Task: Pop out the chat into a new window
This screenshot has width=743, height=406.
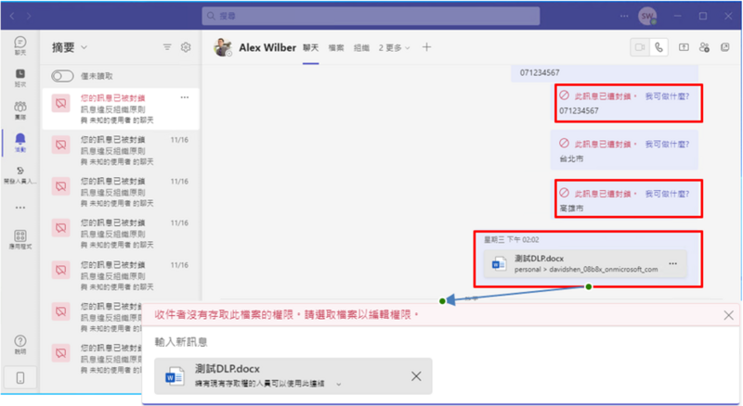Action: [x=725, y=47]
